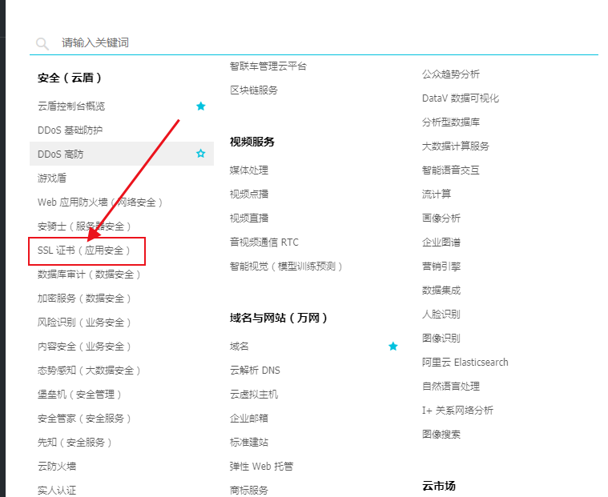Open 自然语言处理
This screenshot has width=608, height=497.
click(451, 387)
